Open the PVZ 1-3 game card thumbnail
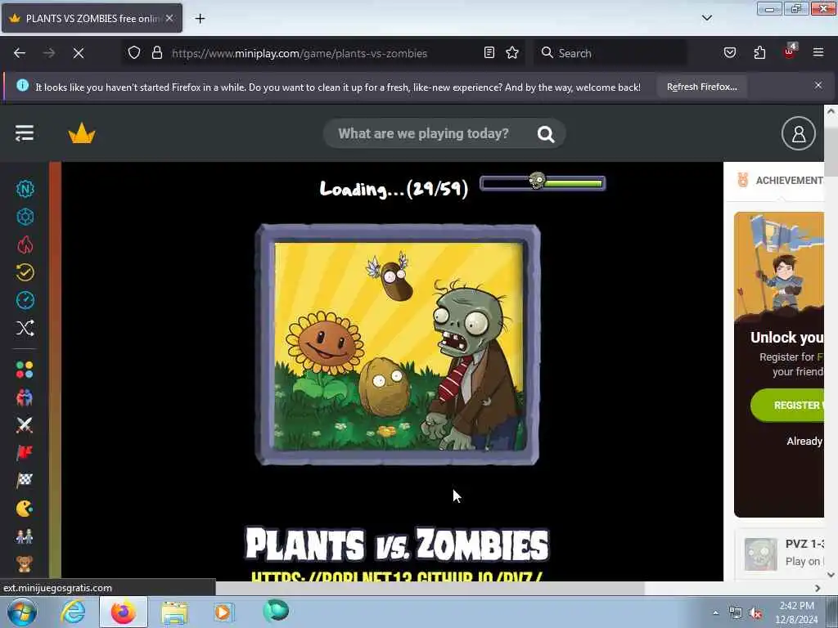 (x=760, y=554)
